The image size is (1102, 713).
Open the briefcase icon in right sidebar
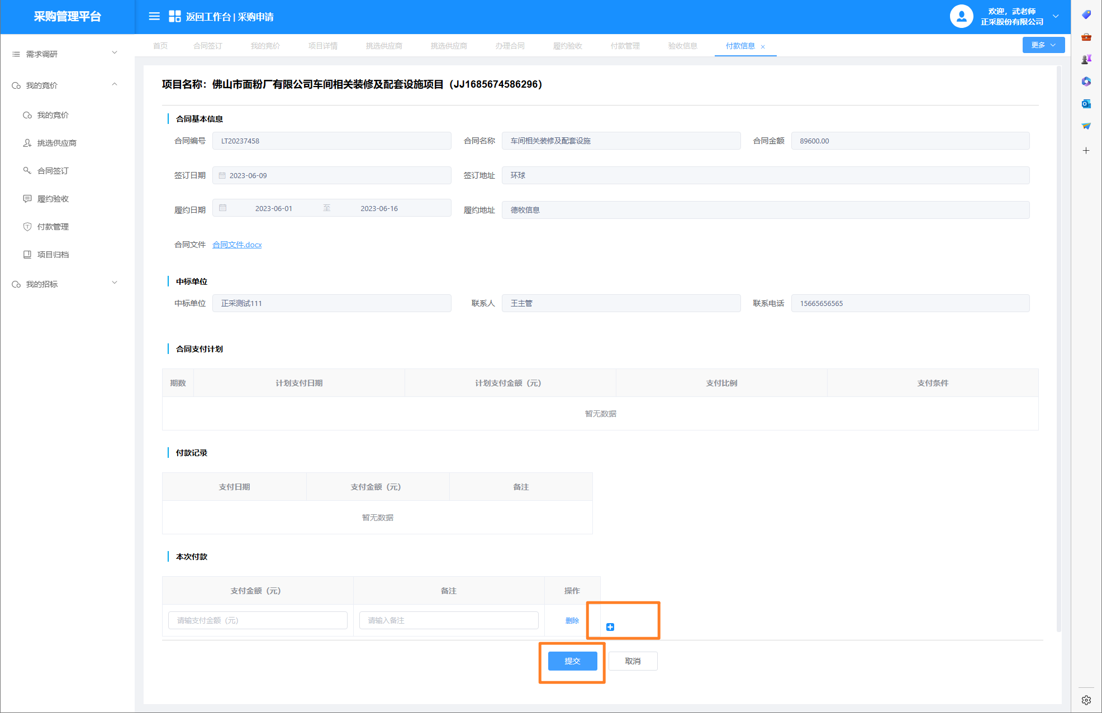[1086, 37]
